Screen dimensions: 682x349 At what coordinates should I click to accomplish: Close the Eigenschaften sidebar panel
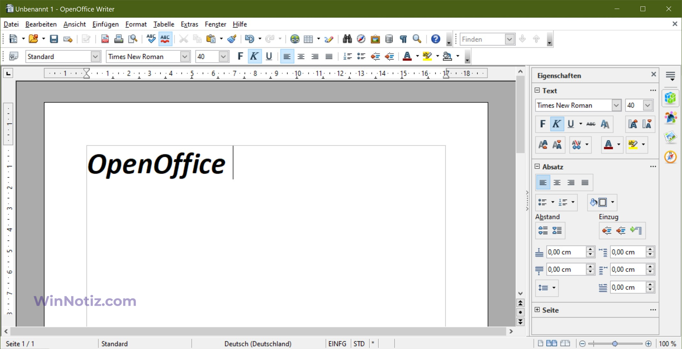pyautogui.click(x=654, y=74)
